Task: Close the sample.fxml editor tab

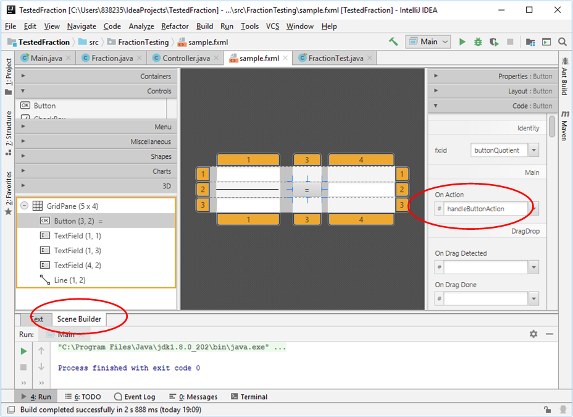Action: (285, 58)
